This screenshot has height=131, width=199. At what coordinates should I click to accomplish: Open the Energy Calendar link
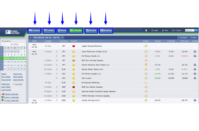(x=12, y=97)
